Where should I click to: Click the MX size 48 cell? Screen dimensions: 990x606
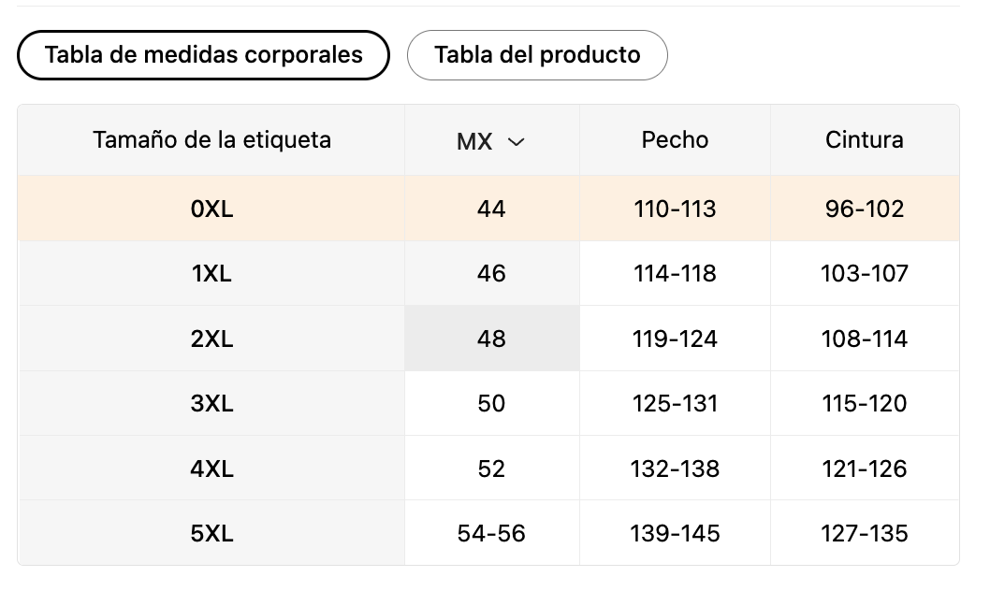pyautogui.click(x=492, y=339)
